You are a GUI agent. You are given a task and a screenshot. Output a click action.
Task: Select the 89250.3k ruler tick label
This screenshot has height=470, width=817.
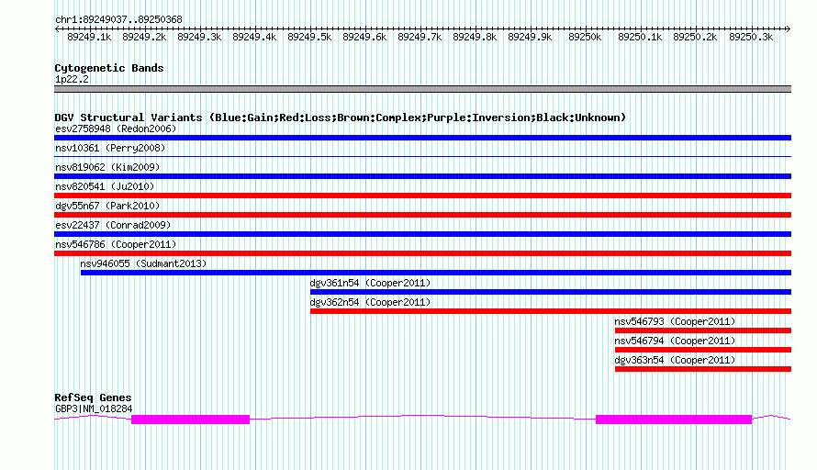(751, 37)
